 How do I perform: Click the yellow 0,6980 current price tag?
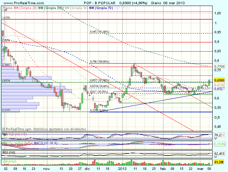[x=219, y=80]
